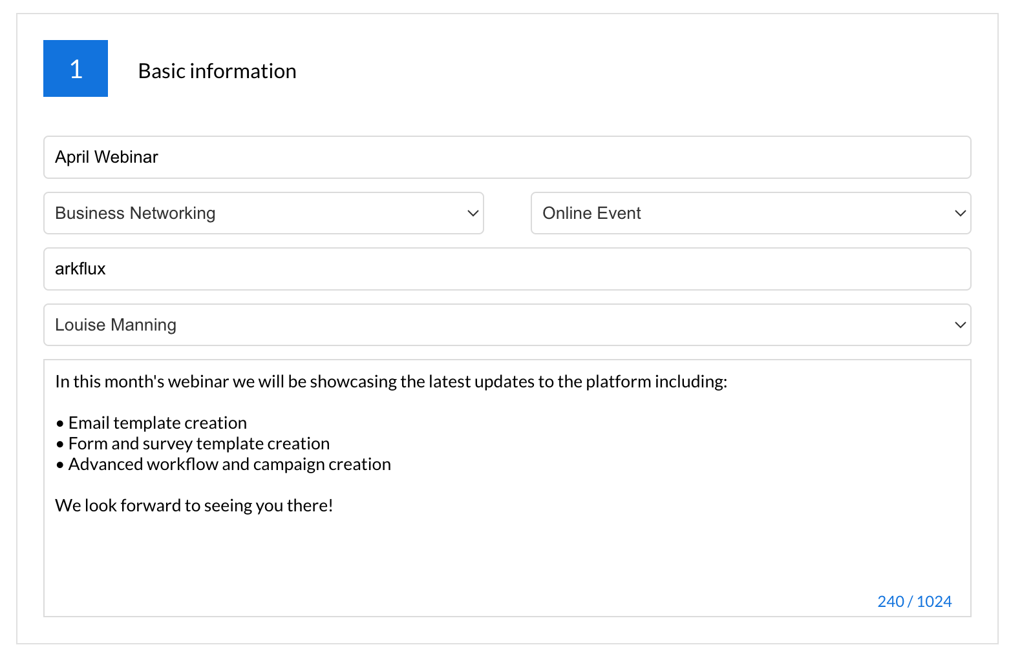Click the 240 / 1024 character counter
1011x656 pixels.
(x=914, y=601)
